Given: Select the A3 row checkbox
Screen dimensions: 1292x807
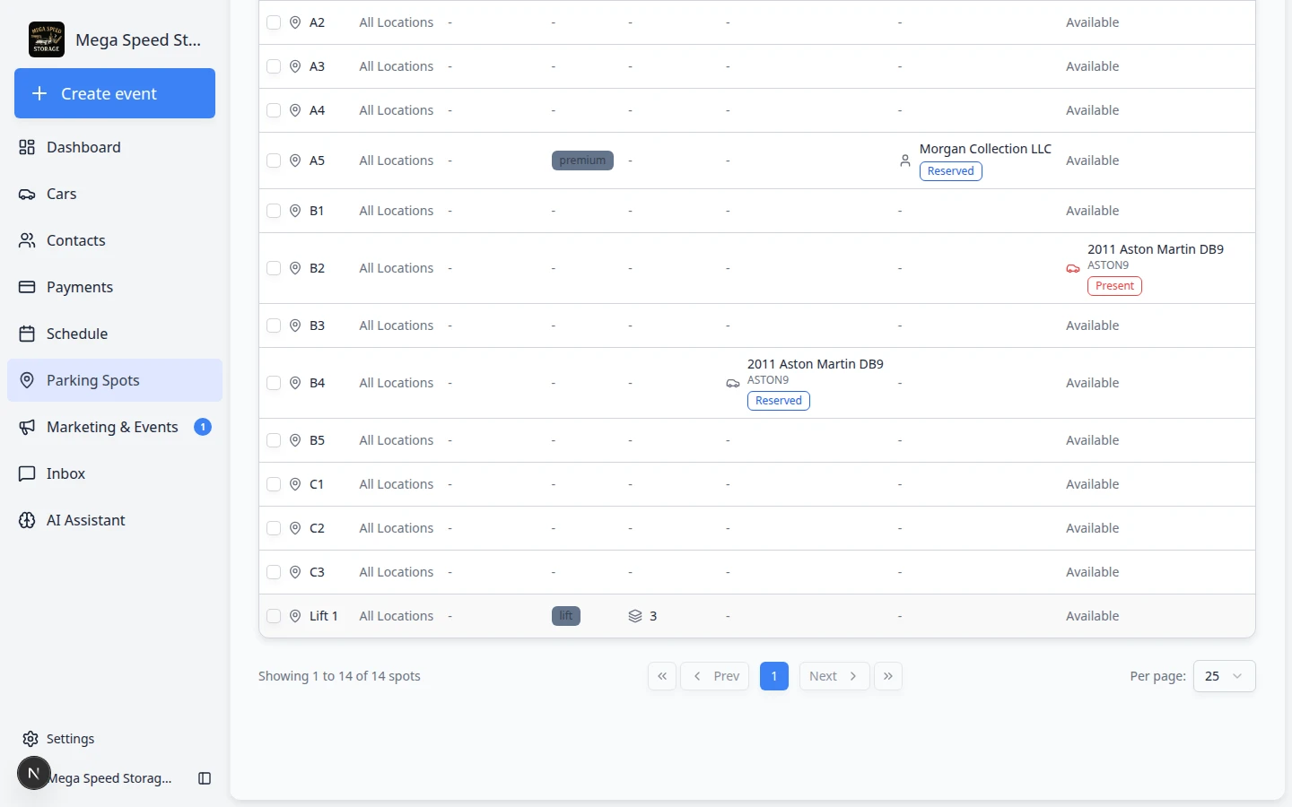Looking at the screenshot, I should (274, 66).
